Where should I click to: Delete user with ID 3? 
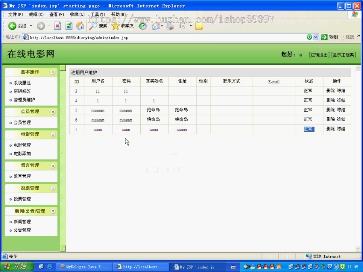click(x=331, y=91)
